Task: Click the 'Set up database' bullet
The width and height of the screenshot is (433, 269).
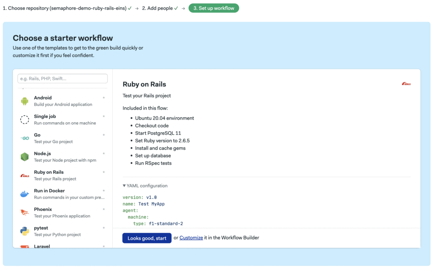Action: [153, 156]
